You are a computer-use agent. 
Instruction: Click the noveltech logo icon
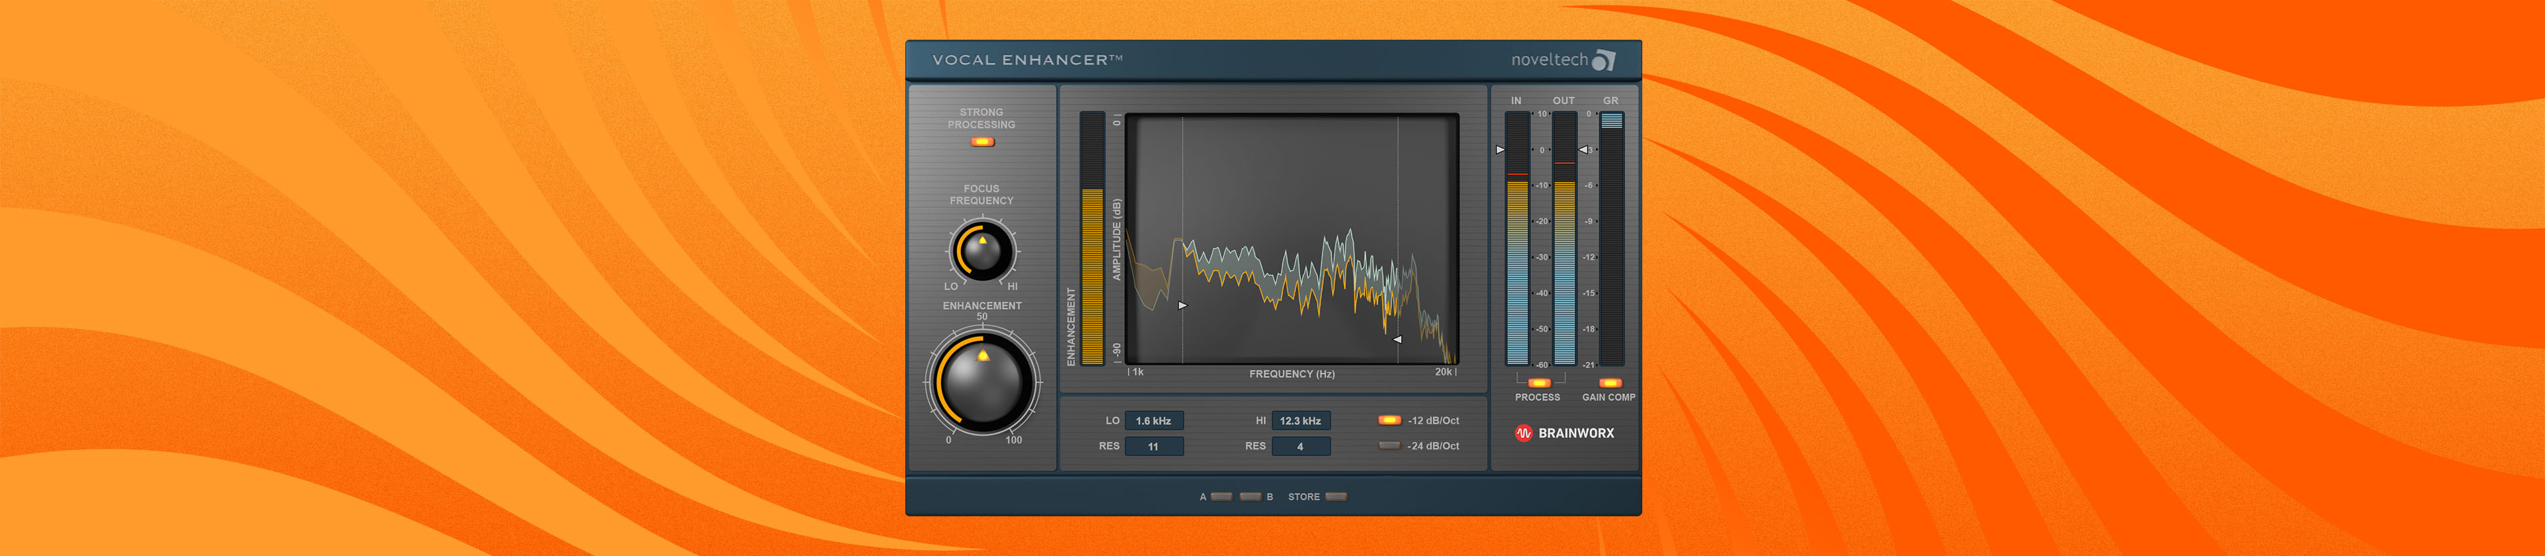(x=1603, y=60)
